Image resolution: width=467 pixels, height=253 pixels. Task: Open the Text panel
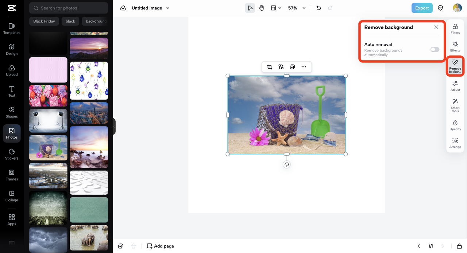12,92
